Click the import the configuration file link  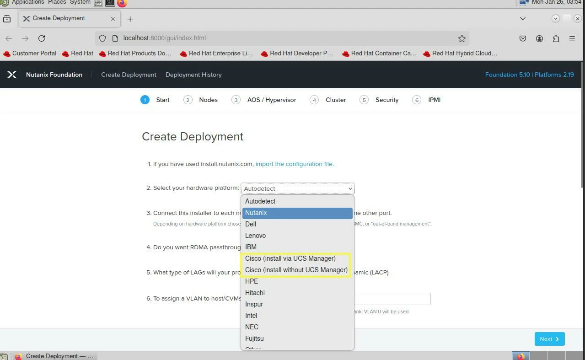coord(294,164)
